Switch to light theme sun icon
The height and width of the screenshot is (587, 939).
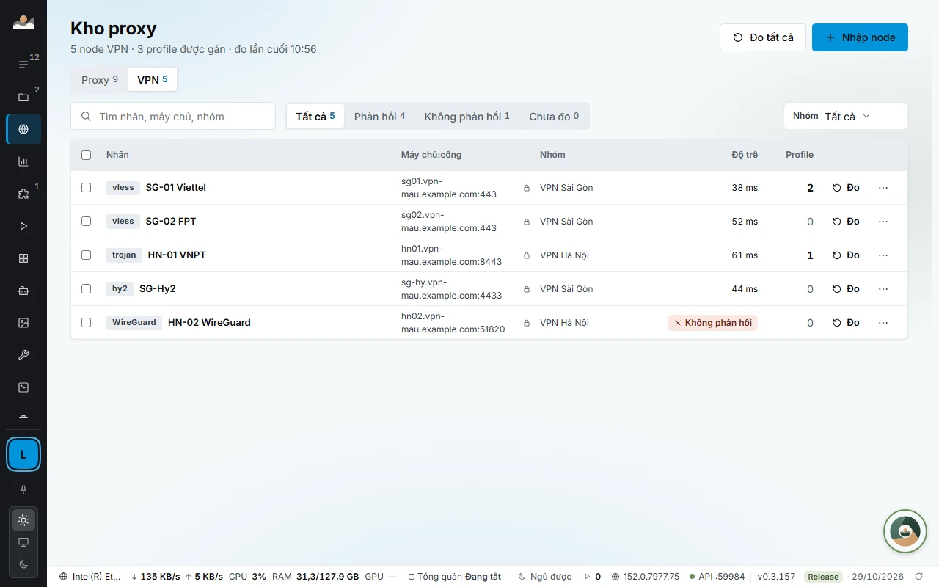(23, 520)
